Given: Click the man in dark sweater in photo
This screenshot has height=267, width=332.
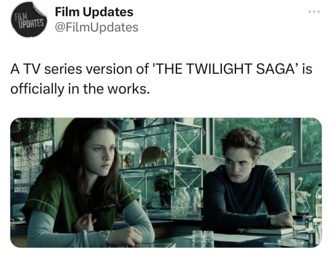Looking at the screenshot, I should click(247, 180).
